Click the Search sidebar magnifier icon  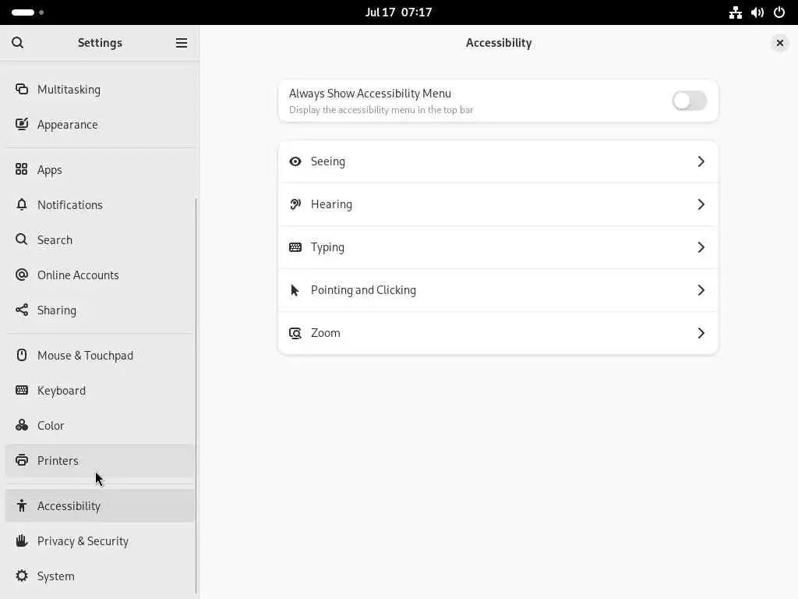click(21, 239)
